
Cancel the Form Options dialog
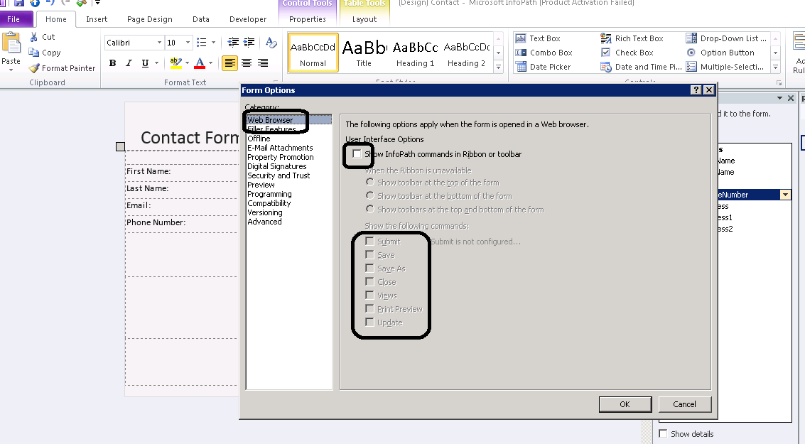[x=684, y=404]
